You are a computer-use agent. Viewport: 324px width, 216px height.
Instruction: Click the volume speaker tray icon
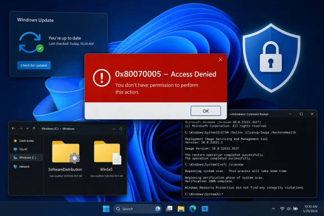coord(289,209)
